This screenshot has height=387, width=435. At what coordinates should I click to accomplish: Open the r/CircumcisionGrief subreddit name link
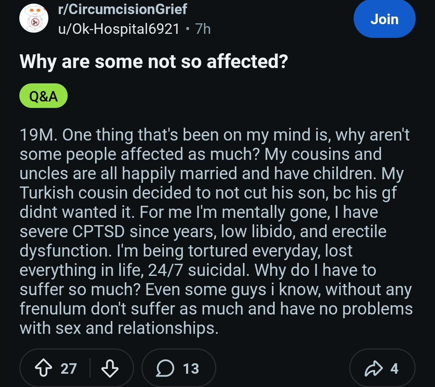[122, 9]
